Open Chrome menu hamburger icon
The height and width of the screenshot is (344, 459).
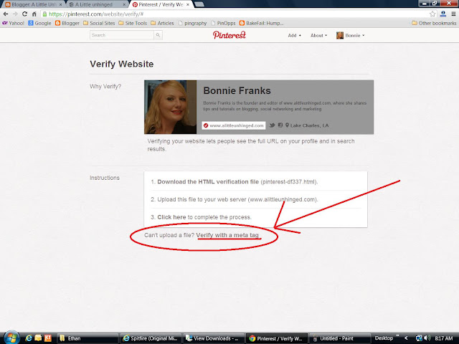click(x=453, y=14)
